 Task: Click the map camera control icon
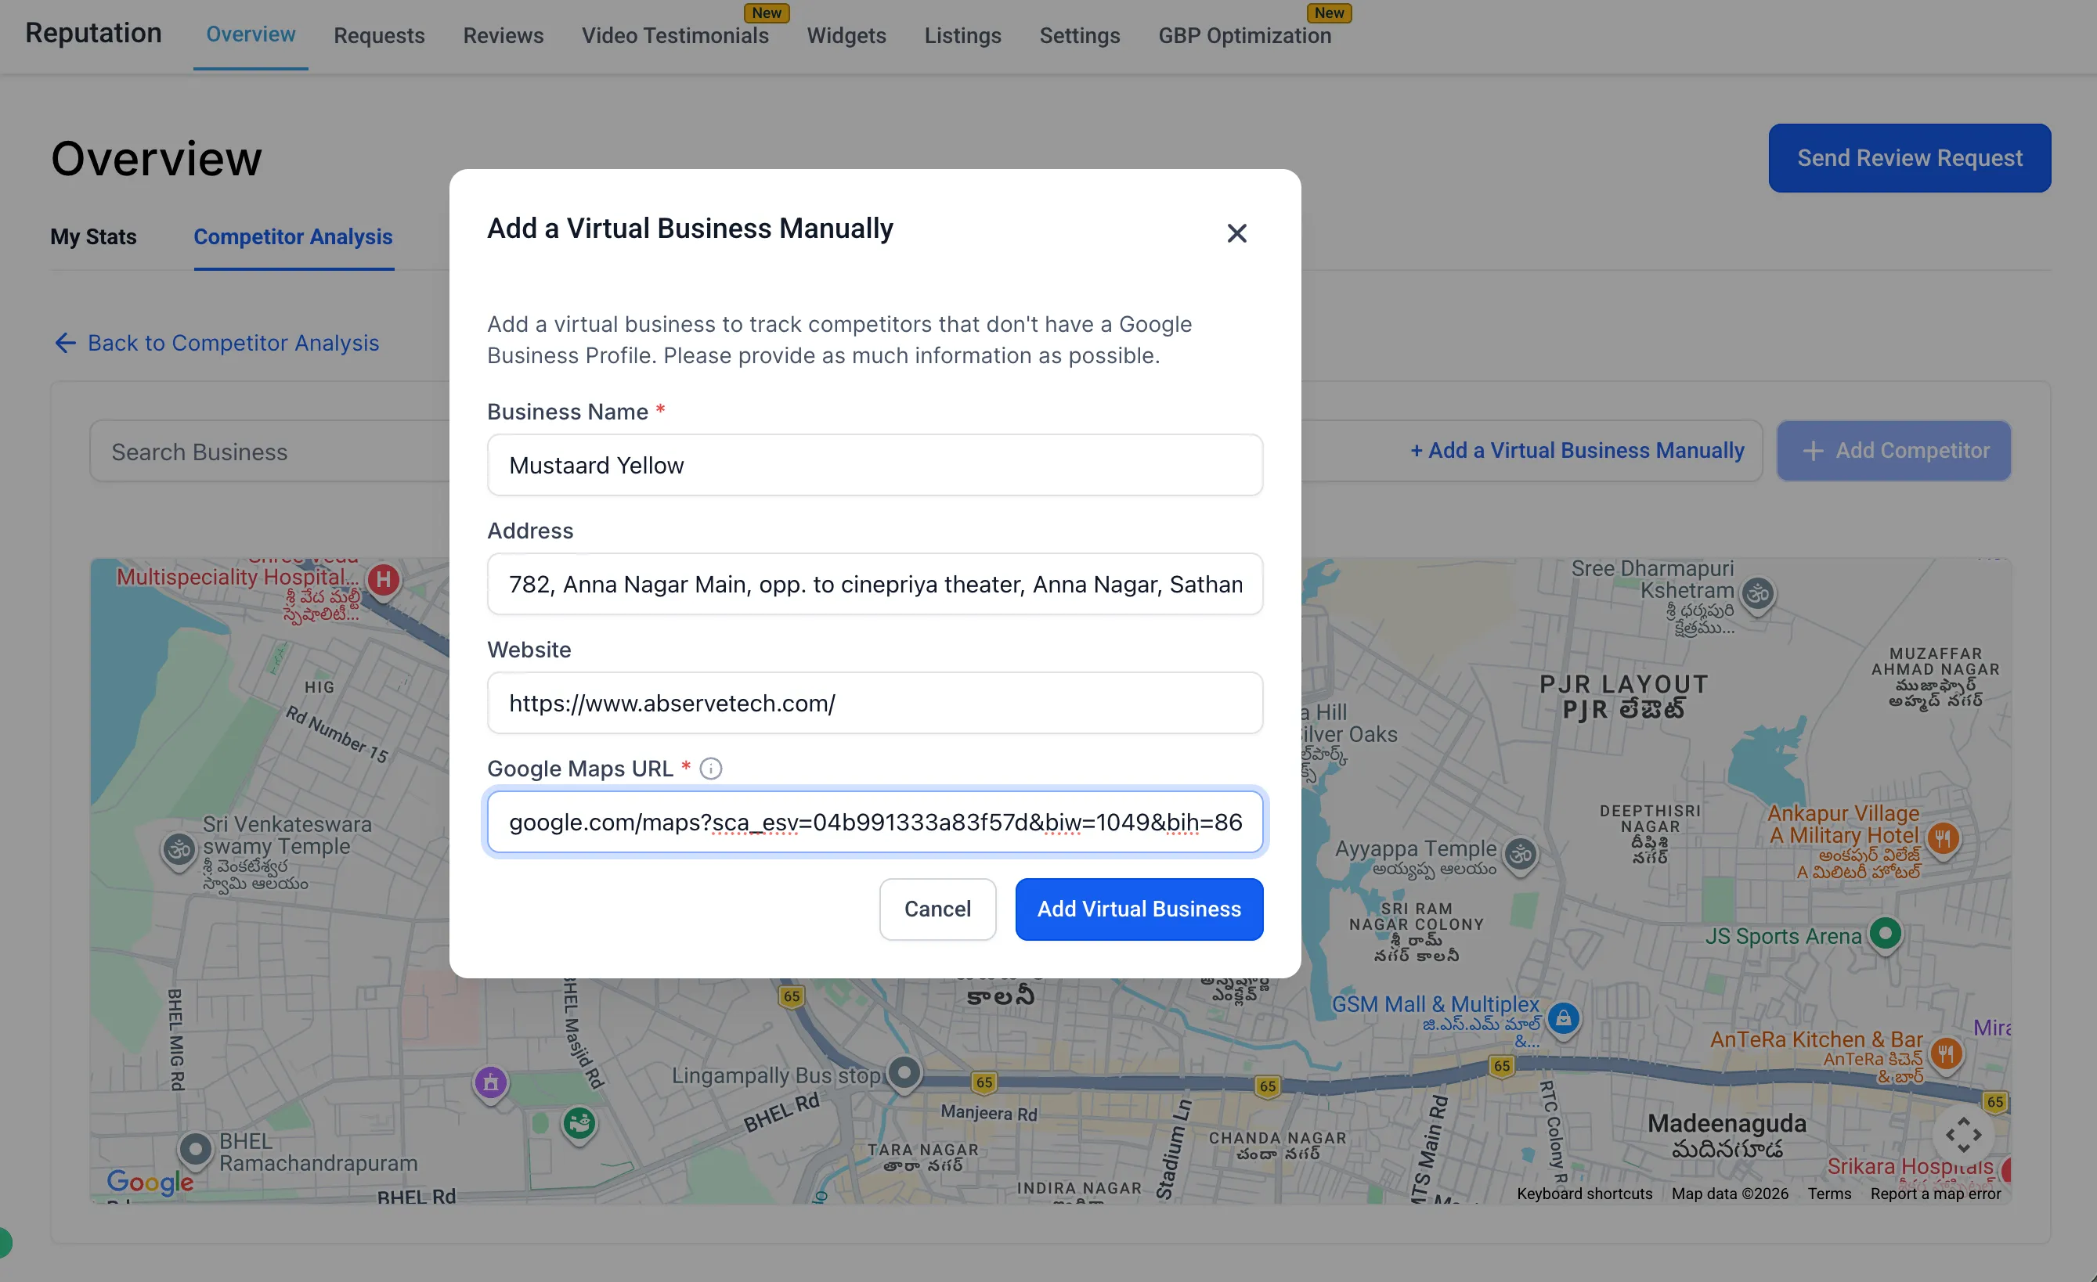pyautogui.click(x=1963, y=1135)
